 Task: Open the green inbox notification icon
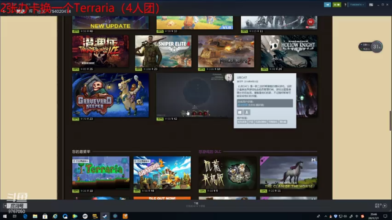[x=337, y=5]
